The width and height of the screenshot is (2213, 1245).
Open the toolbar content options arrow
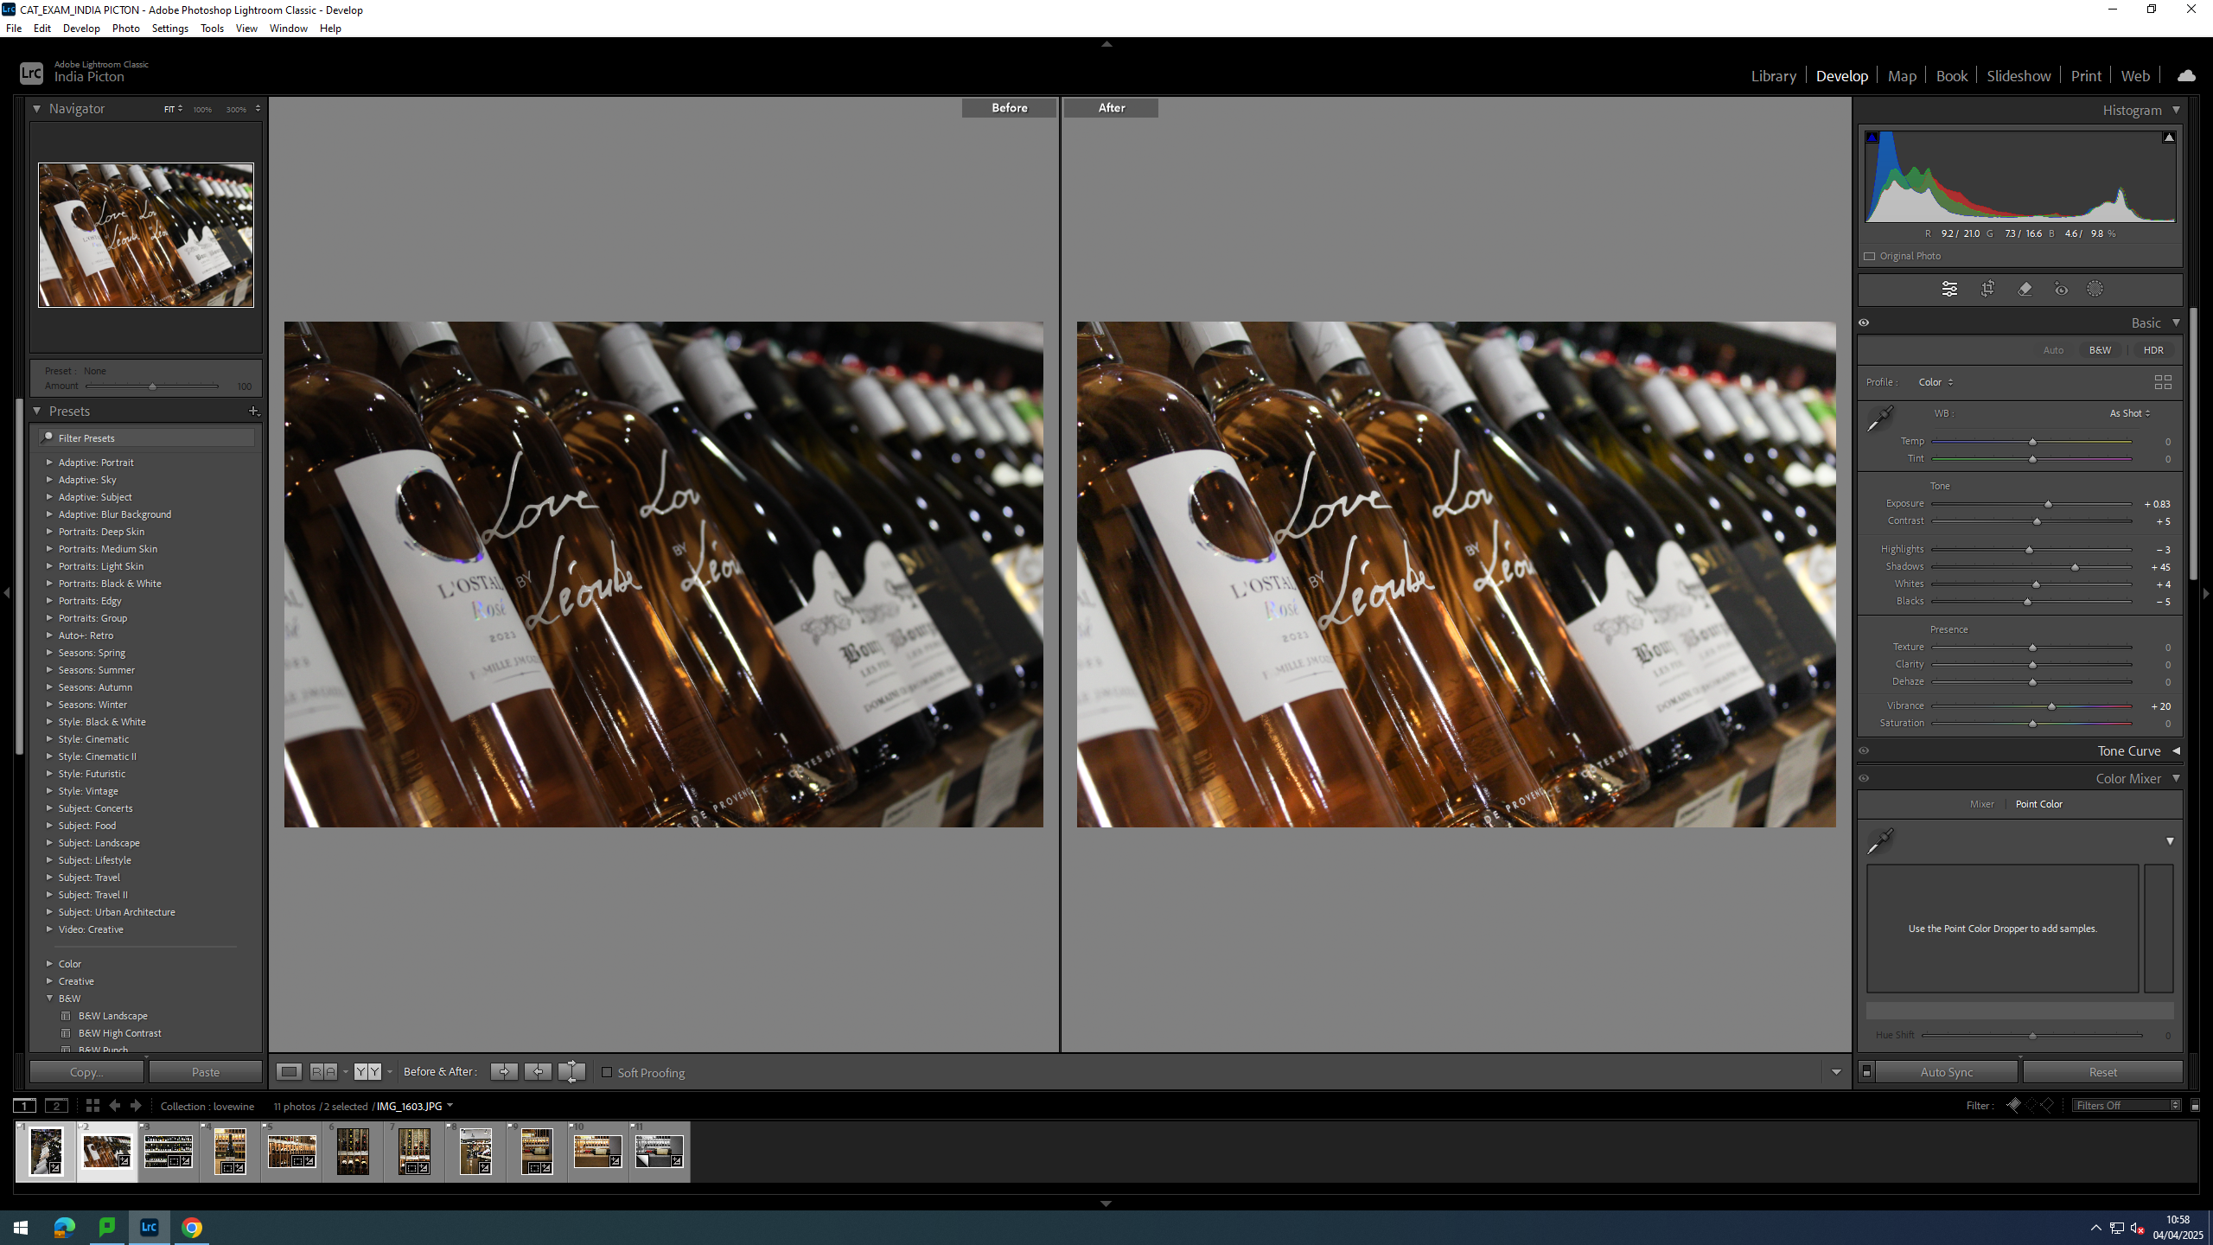tap(1836, 1073)
